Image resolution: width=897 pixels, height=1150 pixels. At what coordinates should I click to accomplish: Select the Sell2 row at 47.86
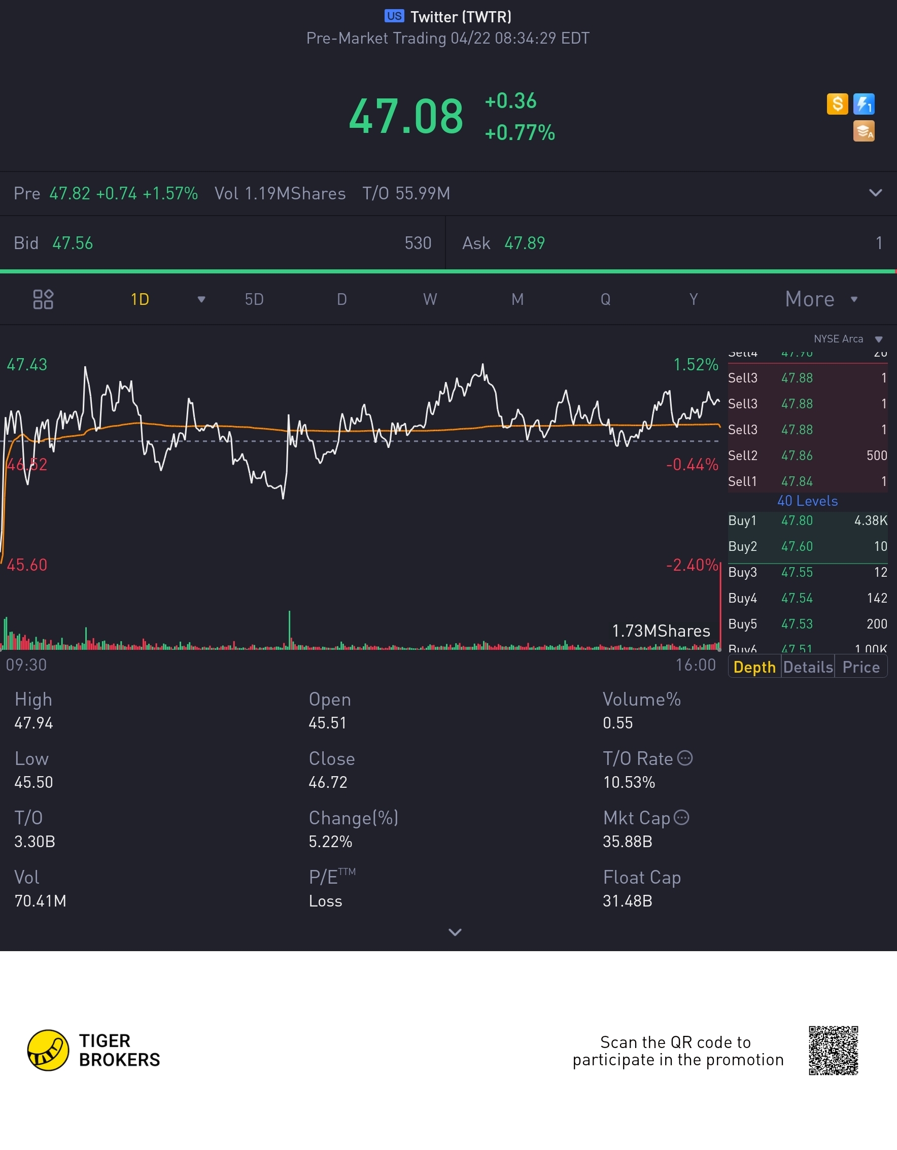[808, 456]
